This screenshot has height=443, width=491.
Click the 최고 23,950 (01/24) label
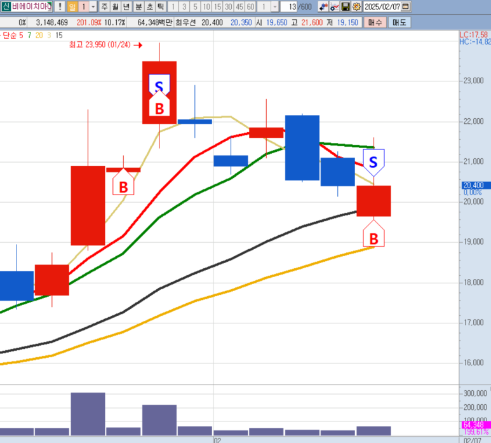tap(100, 44)
